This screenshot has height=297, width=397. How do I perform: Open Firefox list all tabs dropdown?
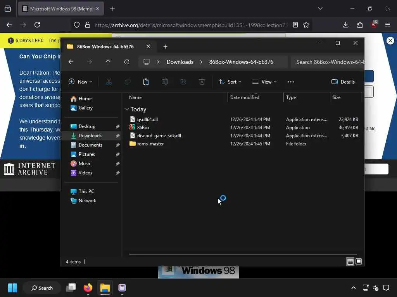320,9
